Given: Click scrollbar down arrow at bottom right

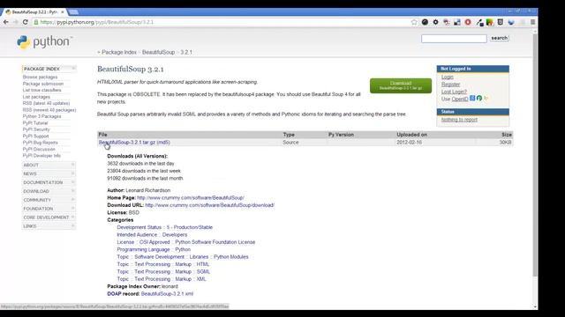Looking at the screenshot, I should pyautogui.click(x=535, y=307).
